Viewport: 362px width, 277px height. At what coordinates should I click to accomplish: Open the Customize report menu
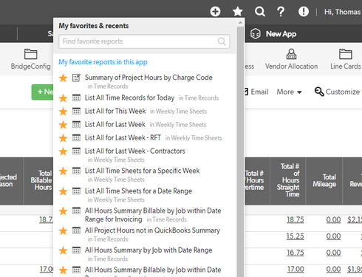[x=338, y=92]
